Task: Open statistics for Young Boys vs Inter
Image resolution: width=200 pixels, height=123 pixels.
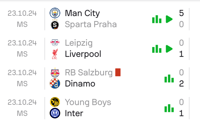Action: tap(169, 108)
